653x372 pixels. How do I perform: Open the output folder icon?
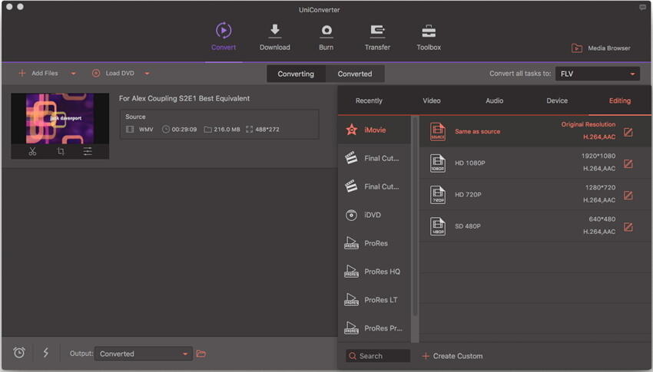click(x=201, y=354)
